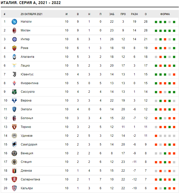Click Napoli's gray draw form indicator
The width and height of the screenshot is (179, 193).
coord(169,22)
